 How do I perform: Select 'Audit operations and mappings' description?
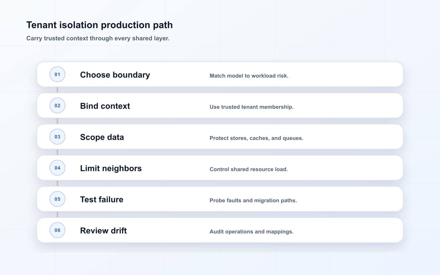[x=252, y=232]
